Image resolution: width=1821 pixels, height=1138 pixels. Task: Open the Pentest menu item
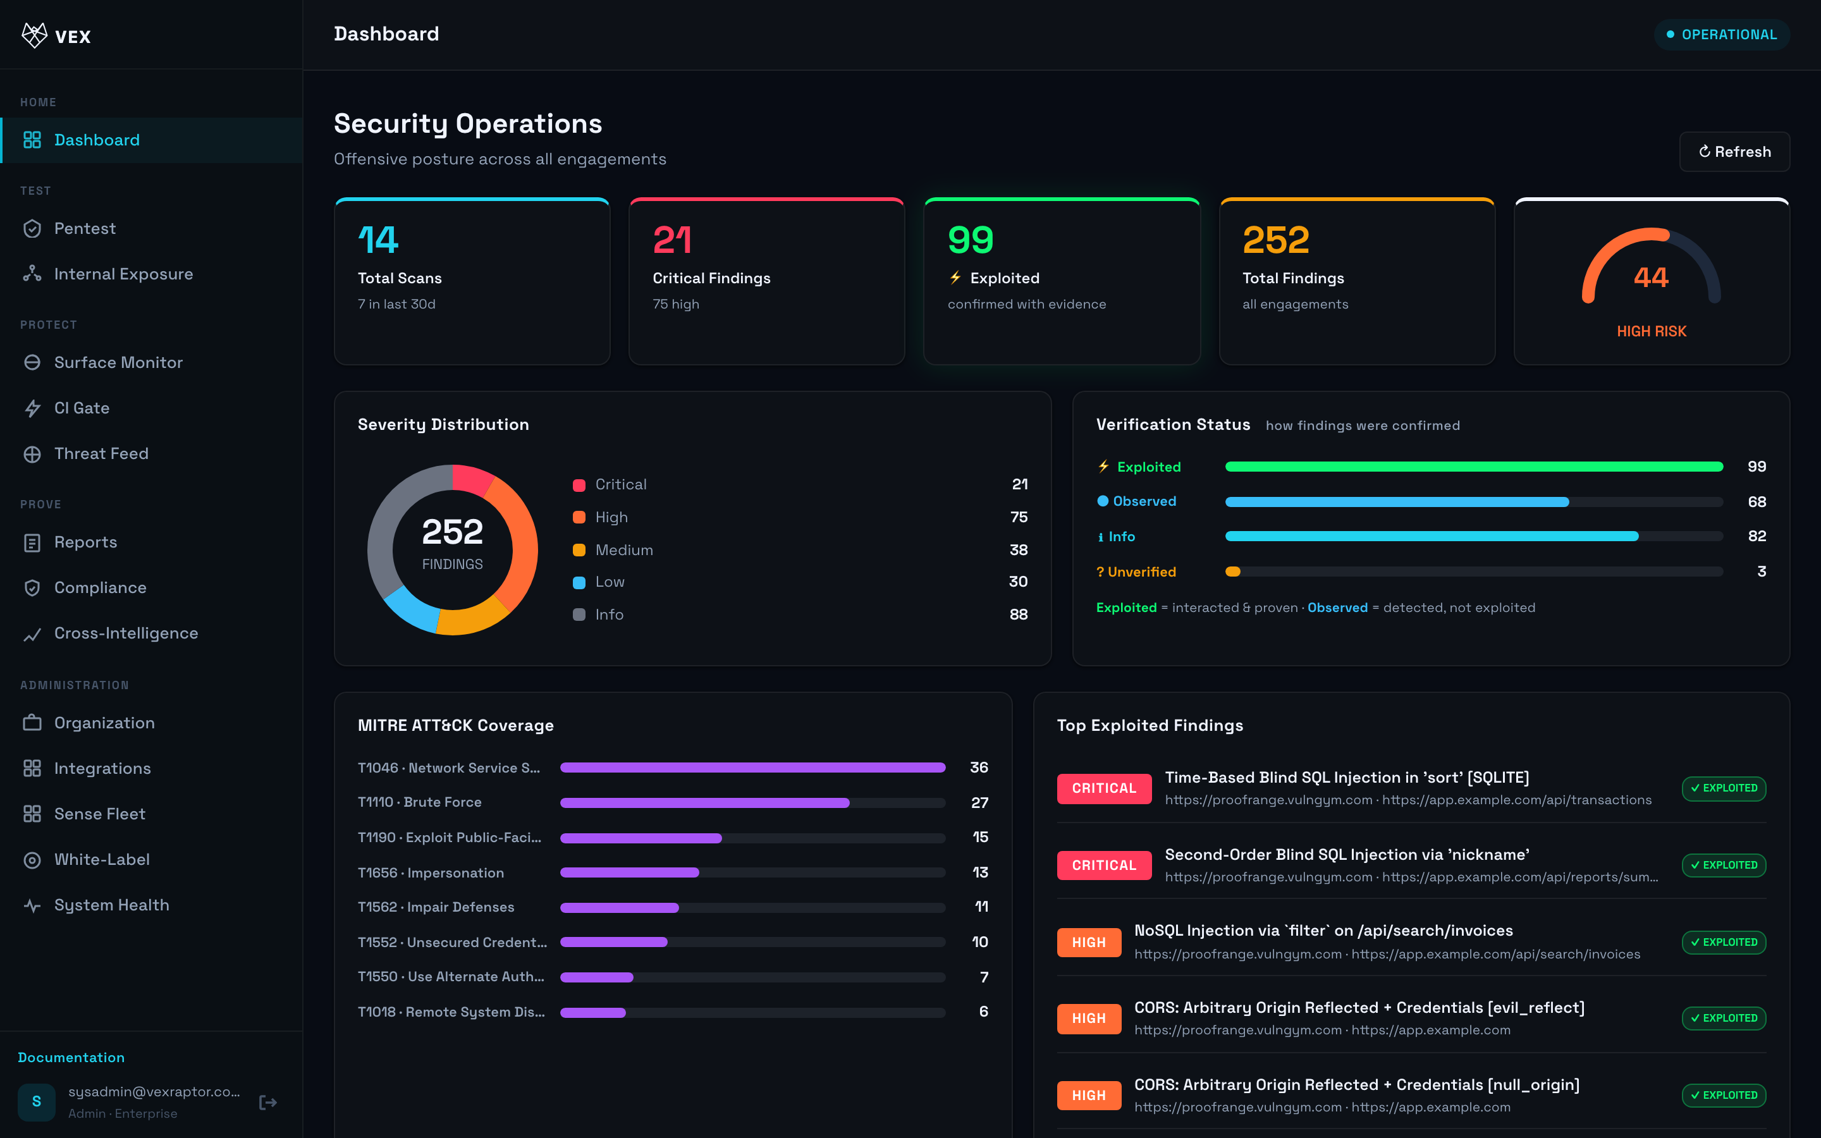[x=151, y=229]
